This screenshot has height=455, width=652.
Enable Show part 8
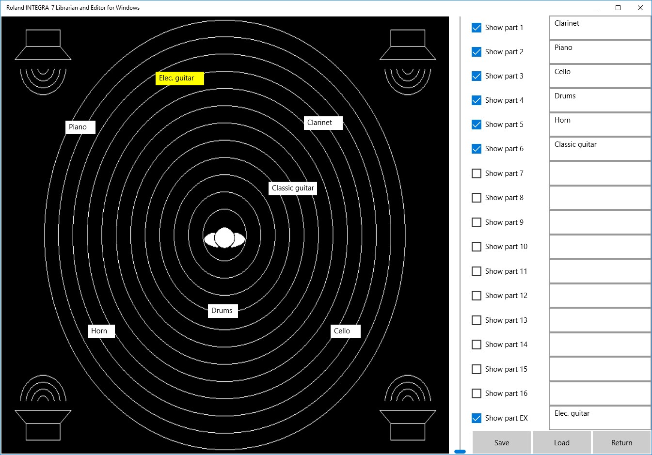click(477, 198)
